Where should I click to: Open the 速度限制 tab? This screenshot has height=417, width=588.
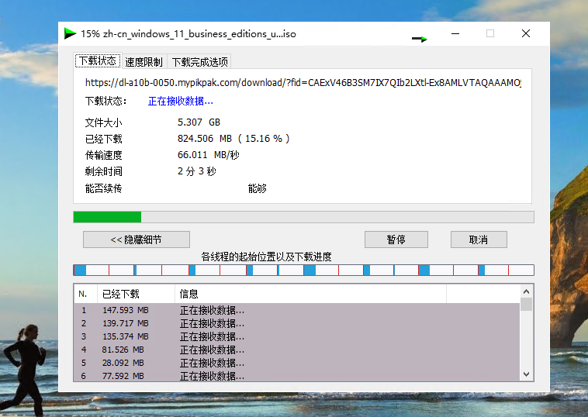[x=144, y=62]
